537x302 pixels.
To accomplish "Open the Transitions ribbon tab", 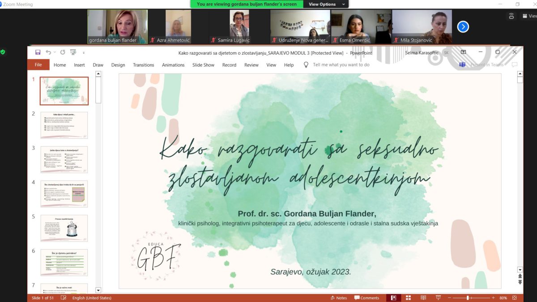I will pos(143,65).
